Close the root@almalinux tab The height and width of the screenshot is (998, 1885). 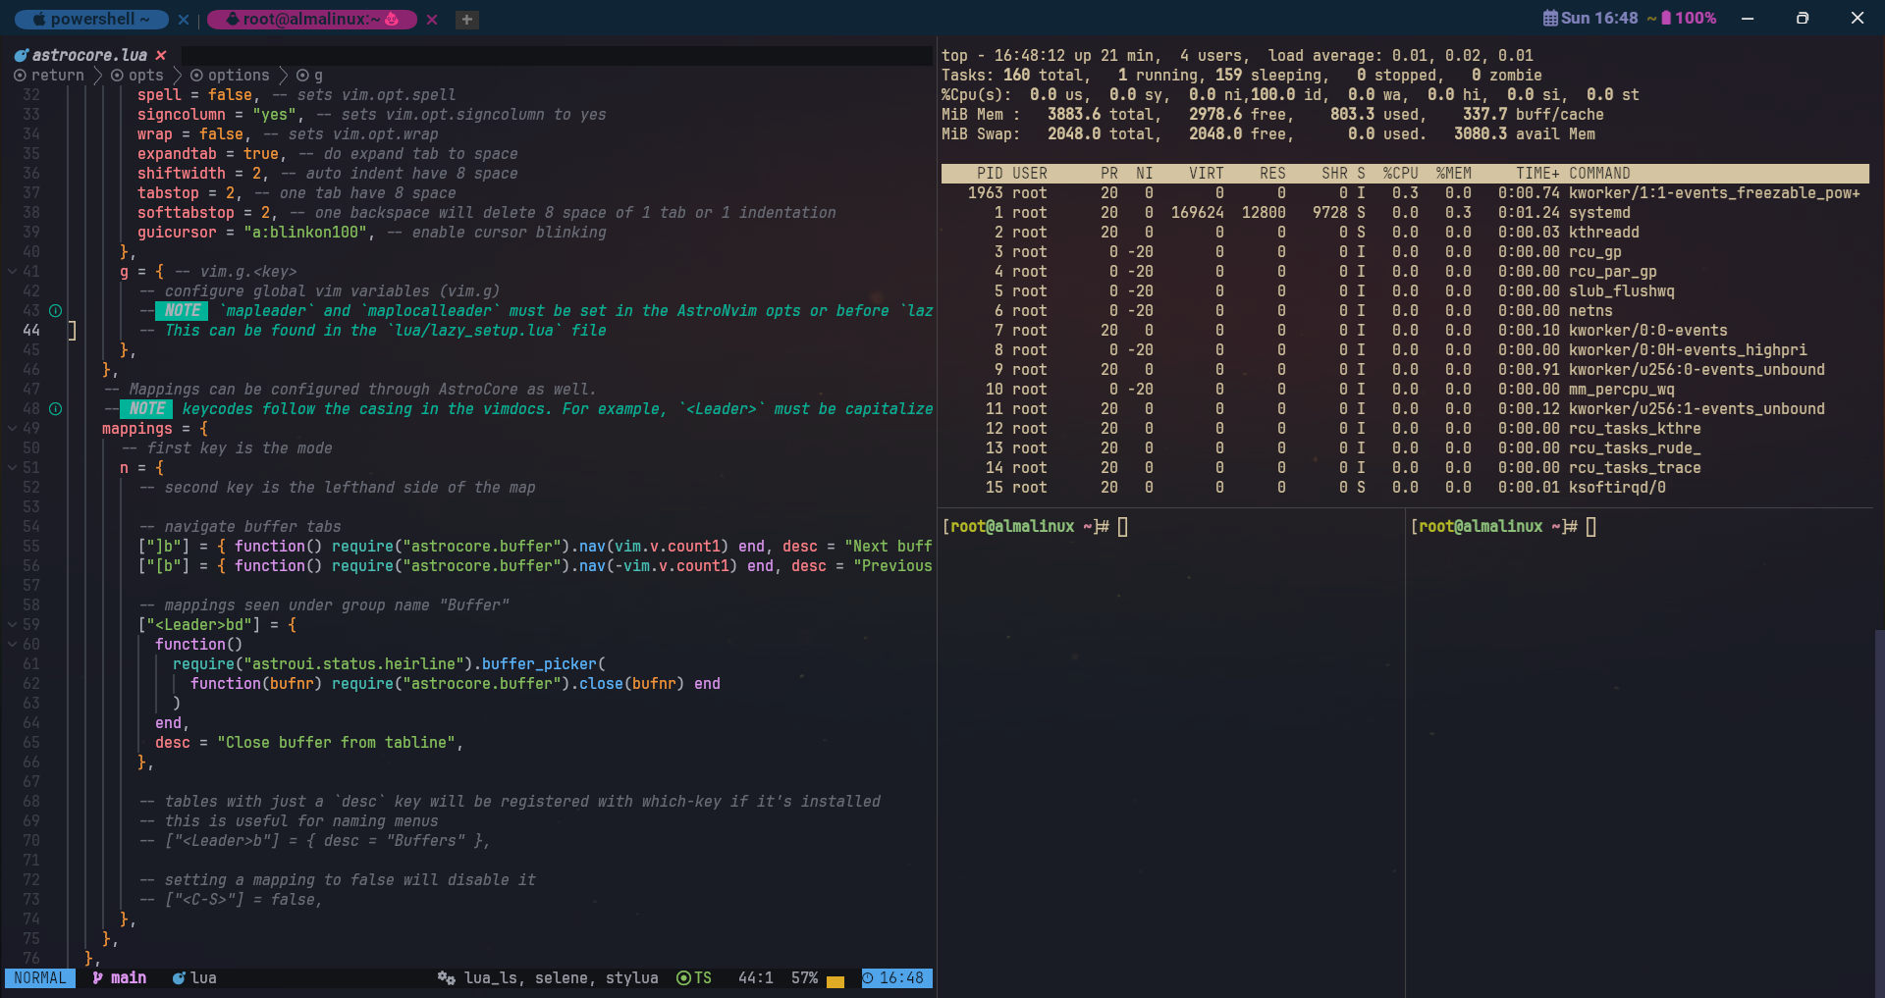pyautogui.click(x=432, y=19)
